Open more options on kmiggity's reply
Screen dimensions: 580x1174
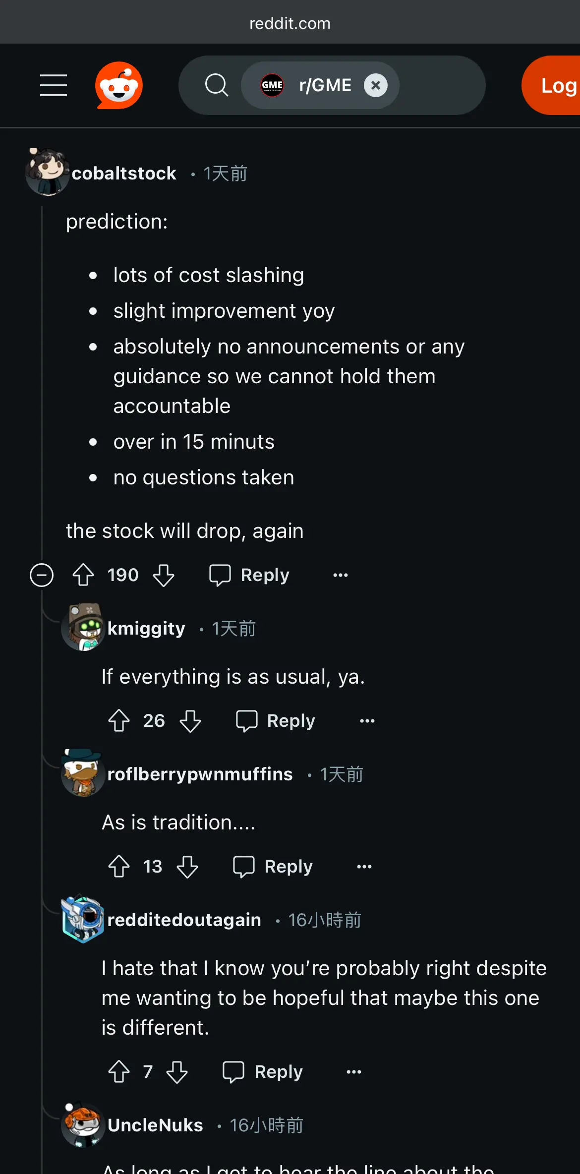(367, 721)
